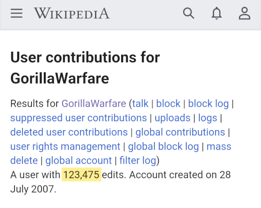Open the talk link
261x208 pixels.
click(x=140, y=103)
